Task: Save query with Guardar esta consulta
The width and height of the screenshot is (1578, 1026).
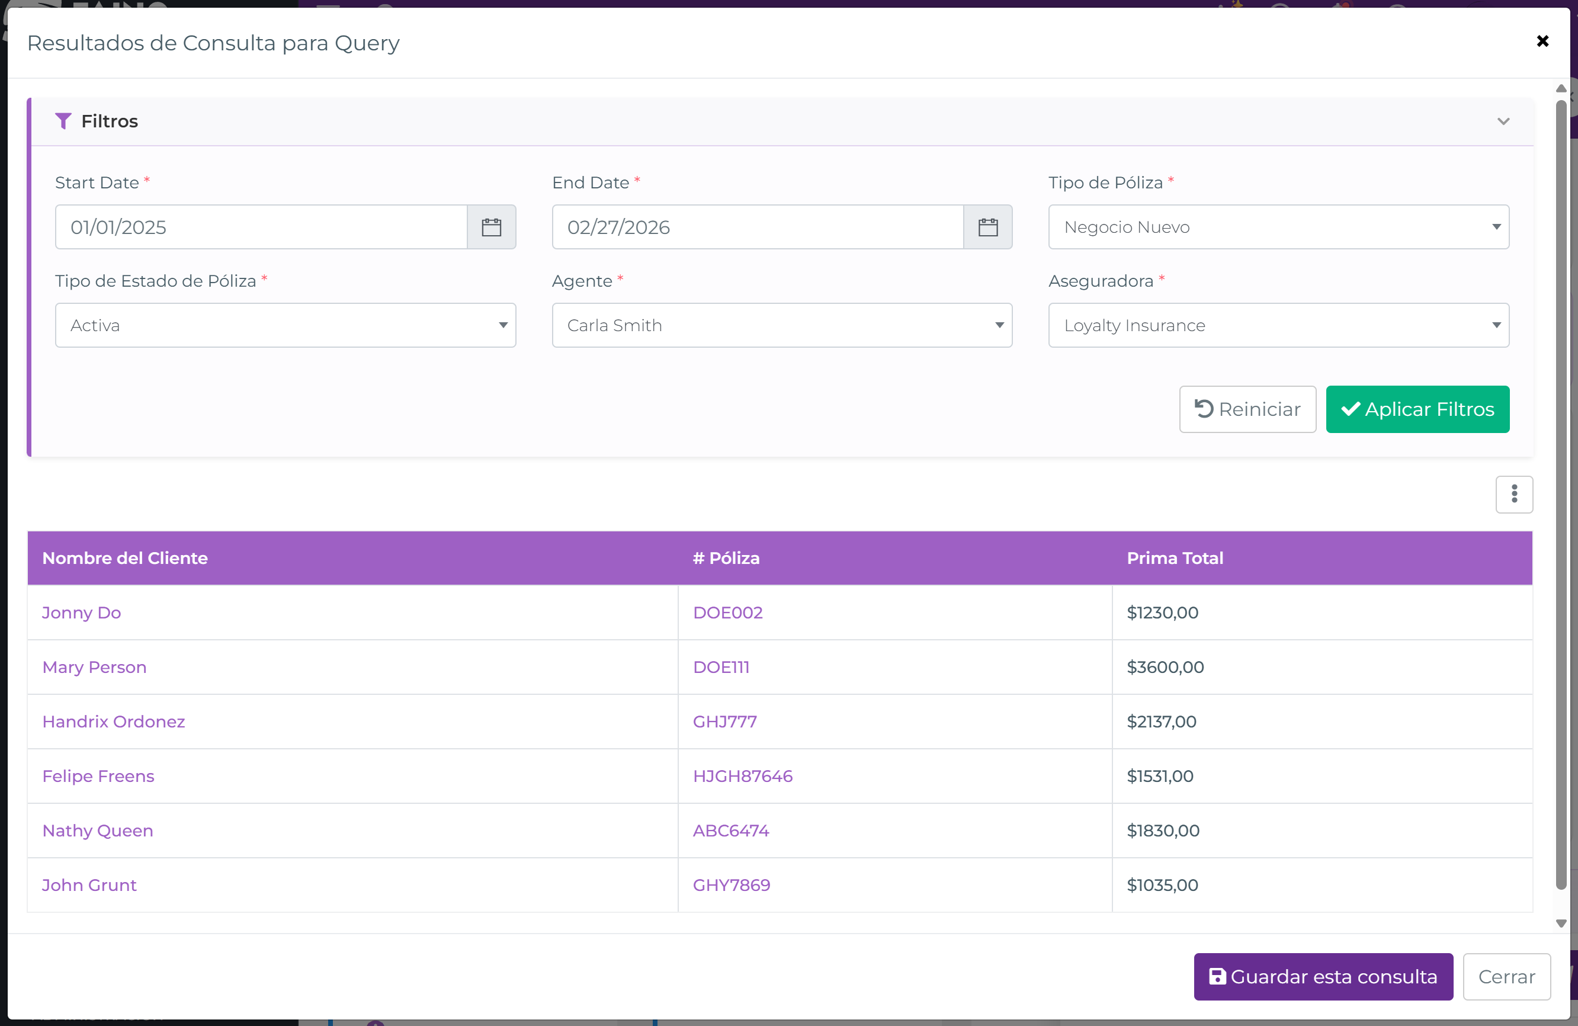Action: pyautogui.click(x=1323, y=976)
